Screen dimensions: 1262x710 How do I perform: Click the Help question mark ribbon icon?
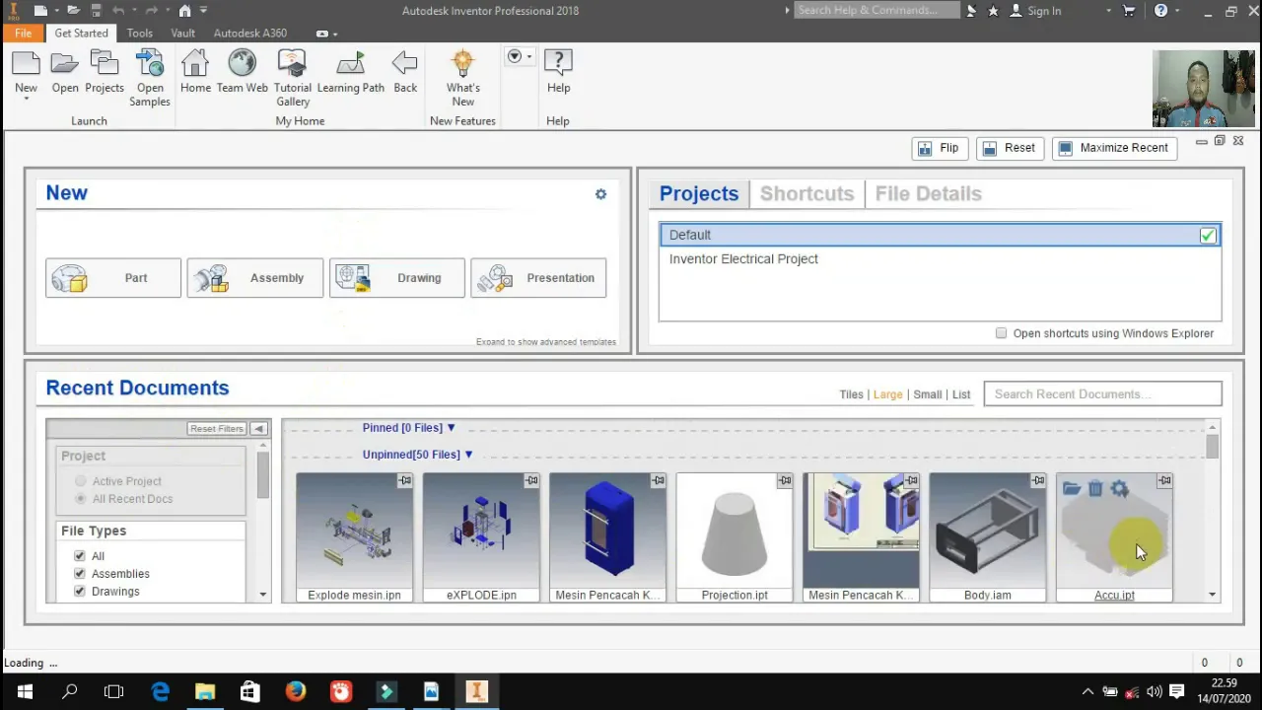(558, 64)
